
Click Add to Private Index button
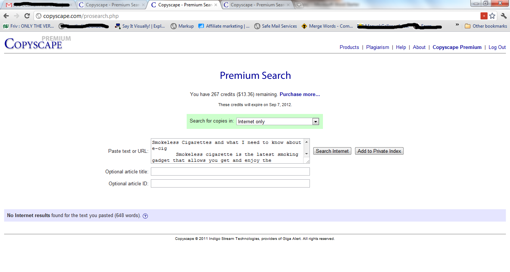click(379, 151)
